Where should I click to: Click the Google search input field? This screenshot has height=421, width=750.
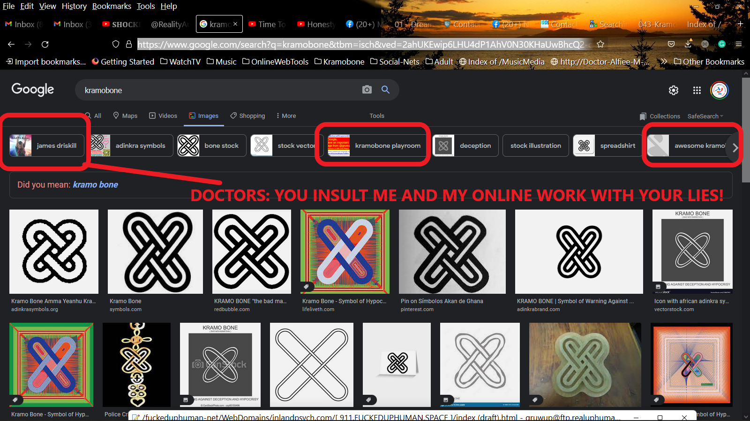tap(220, 90)
